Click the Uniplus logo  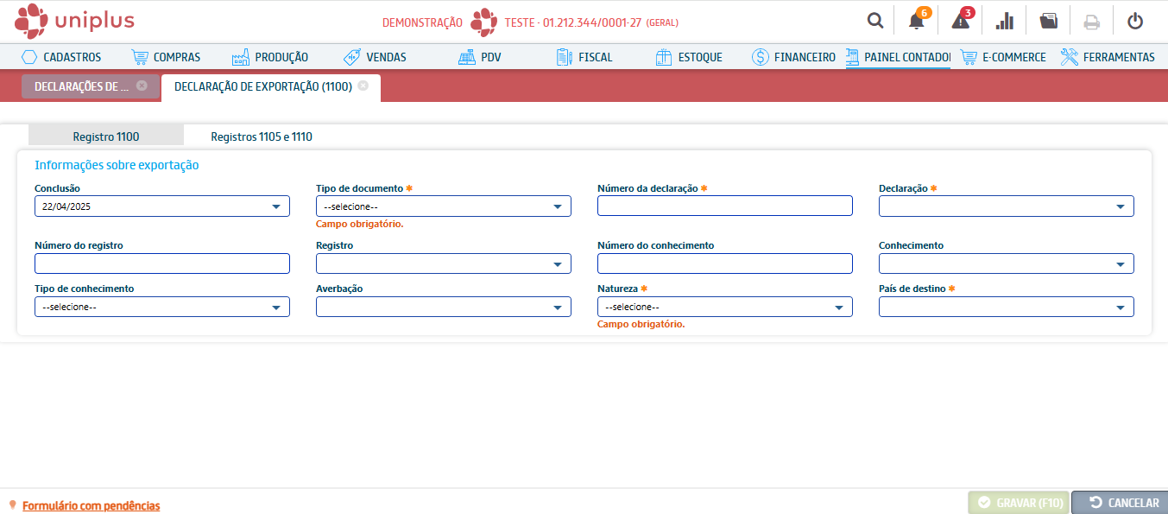pyautogui.click(x=75, y=21)
